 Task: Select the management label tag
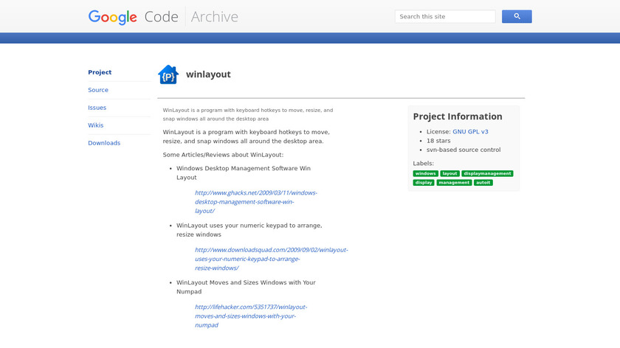tap(454, 183)
